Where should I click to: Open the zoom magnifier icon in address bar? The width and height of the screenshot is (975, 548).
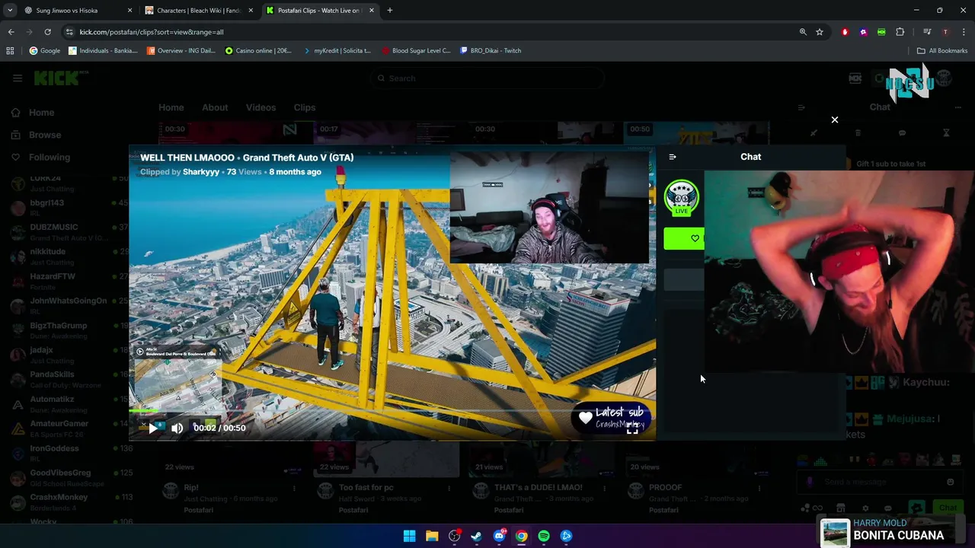pos(803,32)
